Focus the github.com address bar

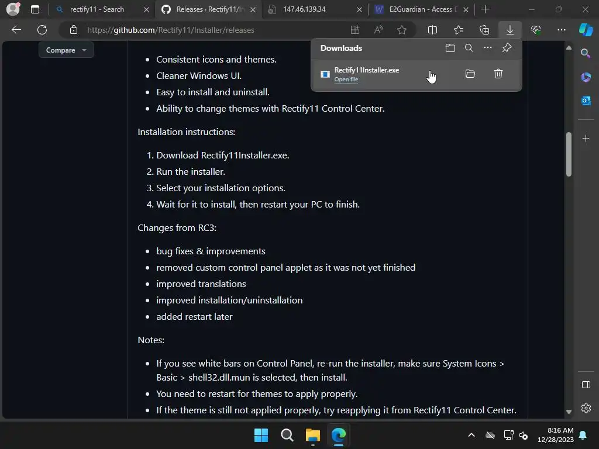point(214,30)
